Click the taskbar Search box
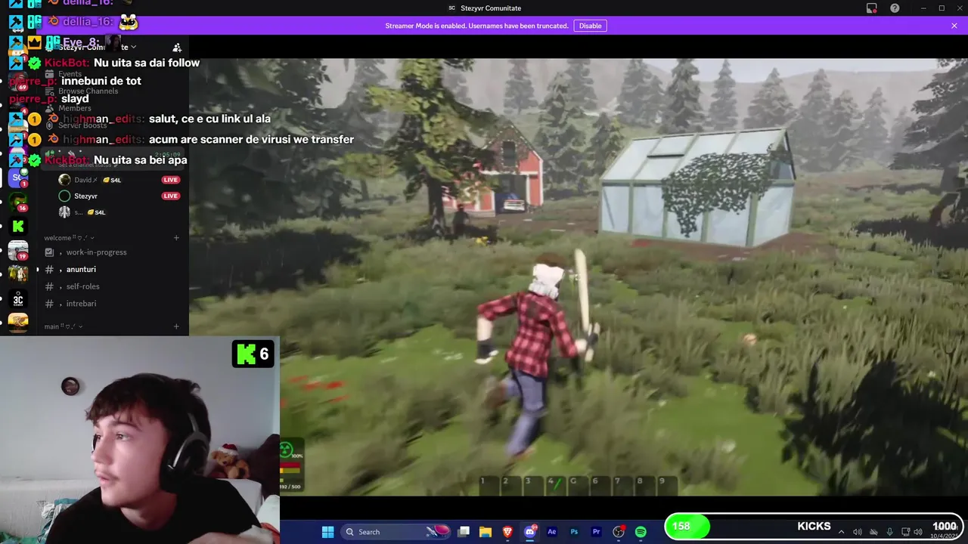The image size is (968, 544). click(396, 532)
